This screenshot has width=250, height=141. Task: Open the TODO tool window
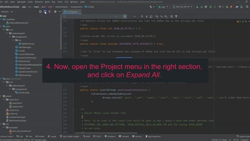click(x=97, y=136)
